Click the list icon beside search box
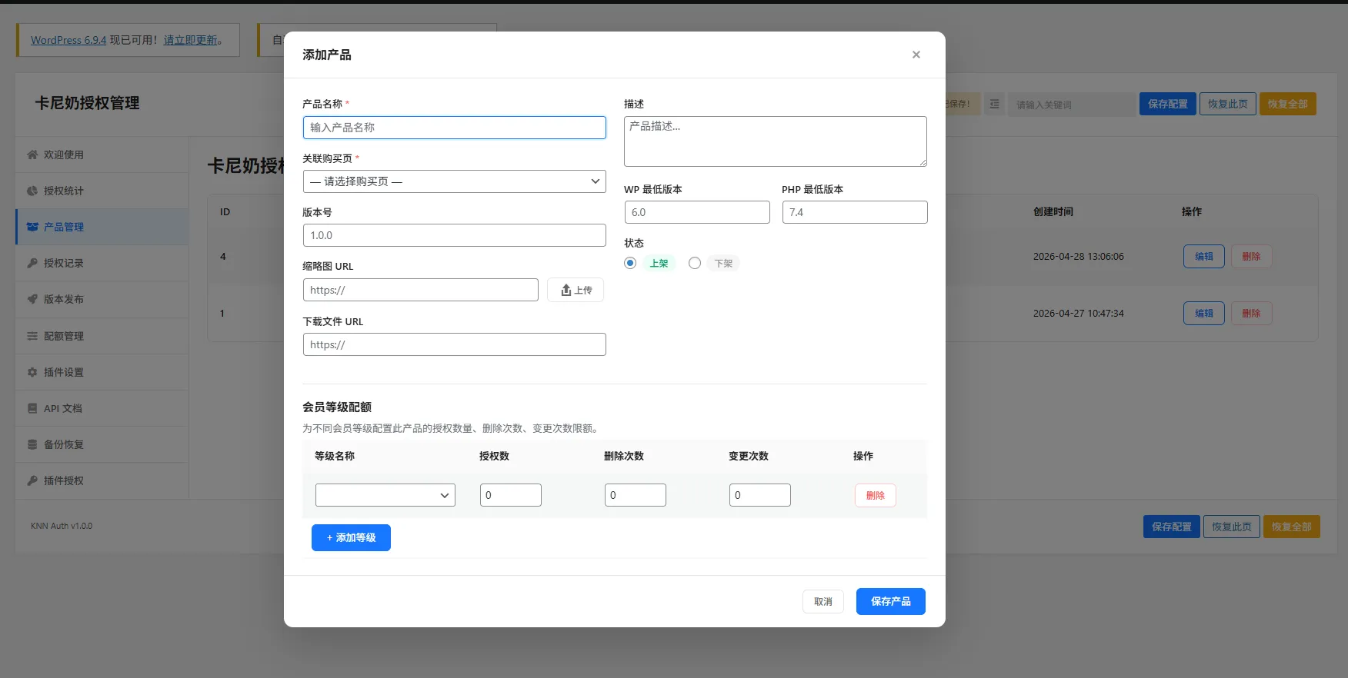This screenshot has width=1348, height=678. [994, 104]
